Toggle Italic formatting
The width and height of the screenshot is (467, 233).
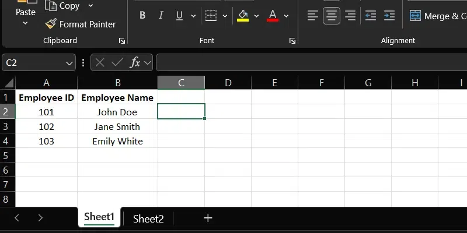click(161, 16)
